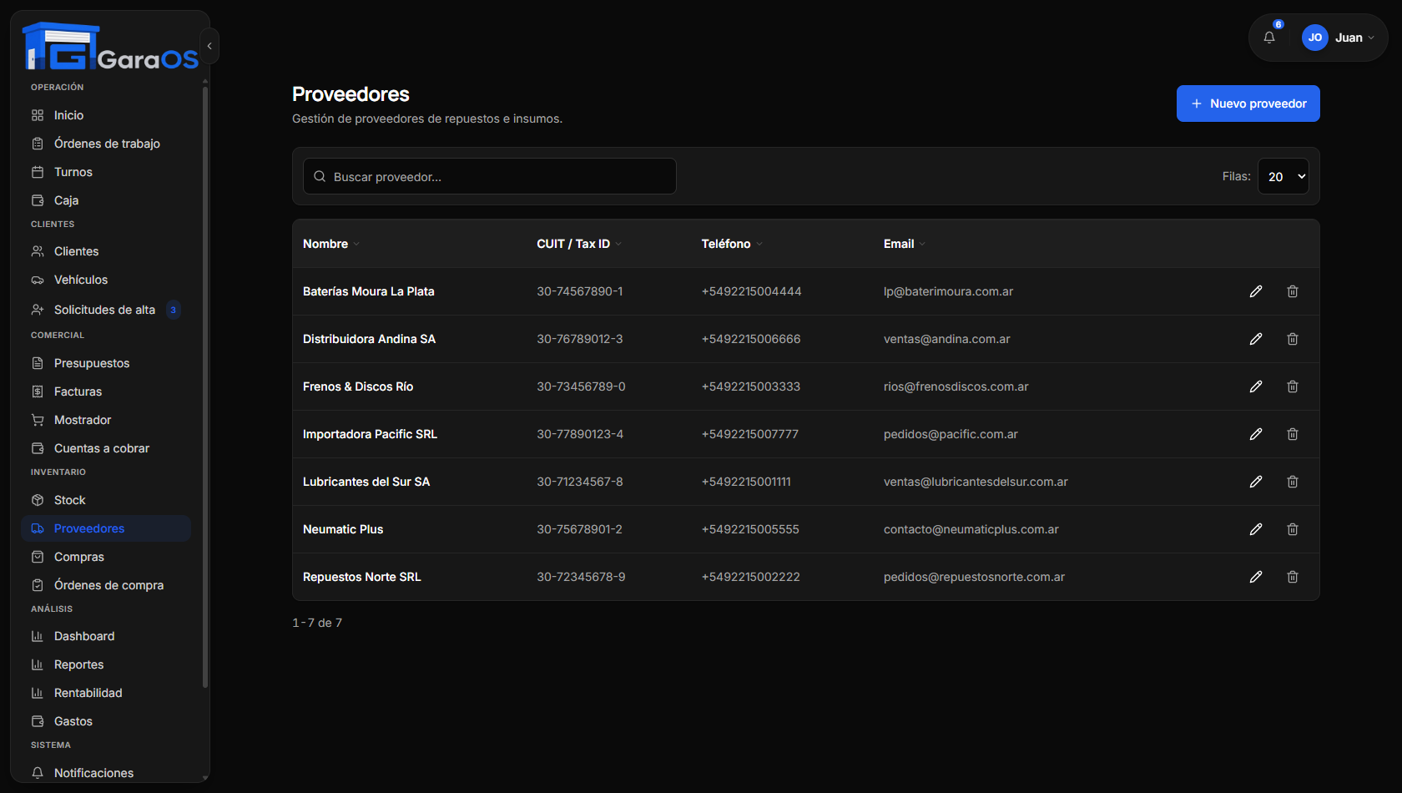Open Mostrador section

tap(106, 420)
